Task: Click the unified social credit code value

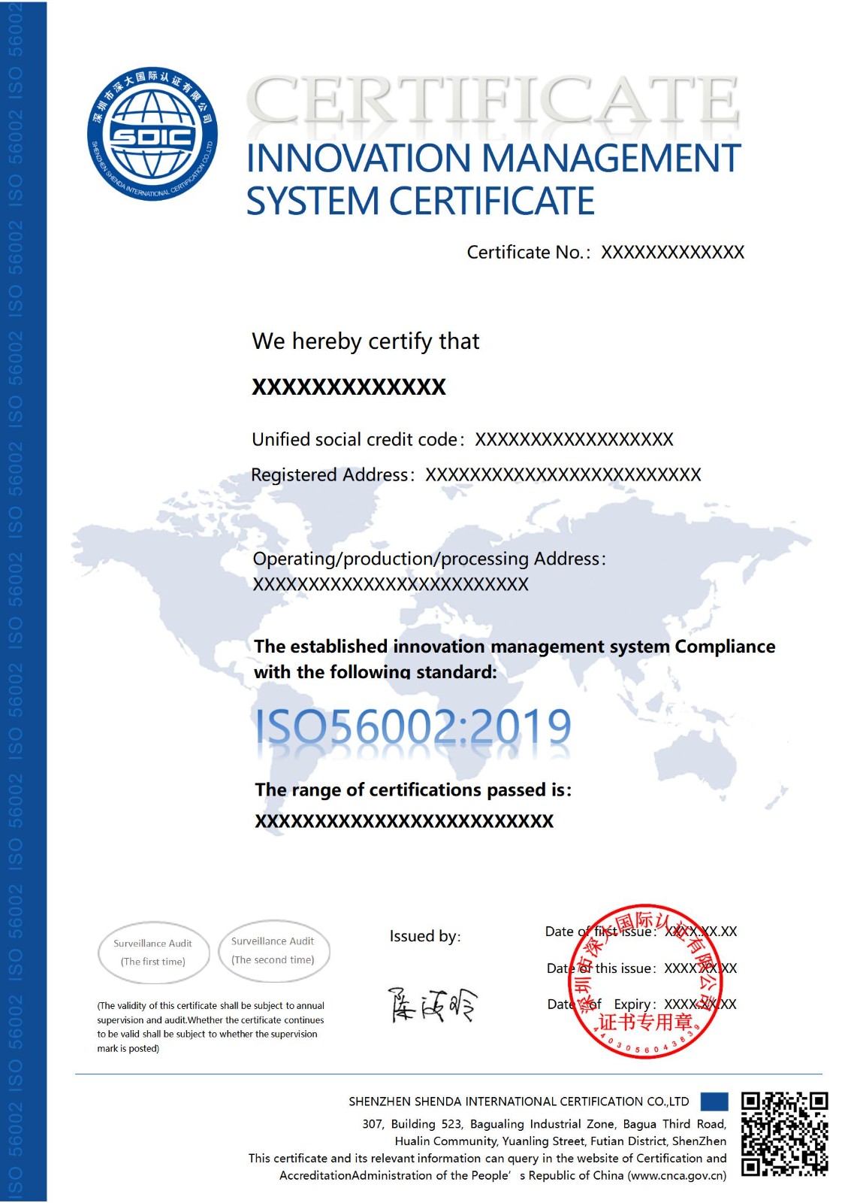Action: (x=574, y=439)
